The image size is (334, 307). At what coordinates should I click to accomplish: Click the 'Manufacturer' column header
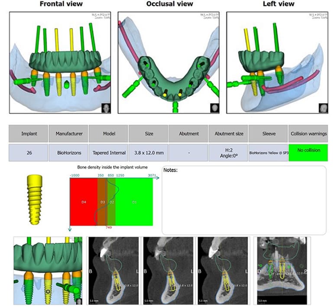(x=68, y=134)
